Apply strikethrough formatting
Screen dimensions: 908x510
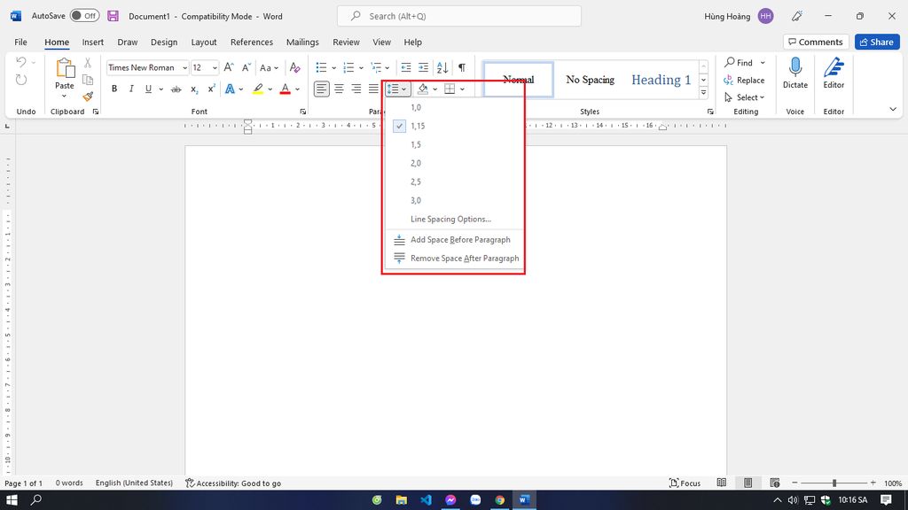pyautogui.click(x=176, y=89)
